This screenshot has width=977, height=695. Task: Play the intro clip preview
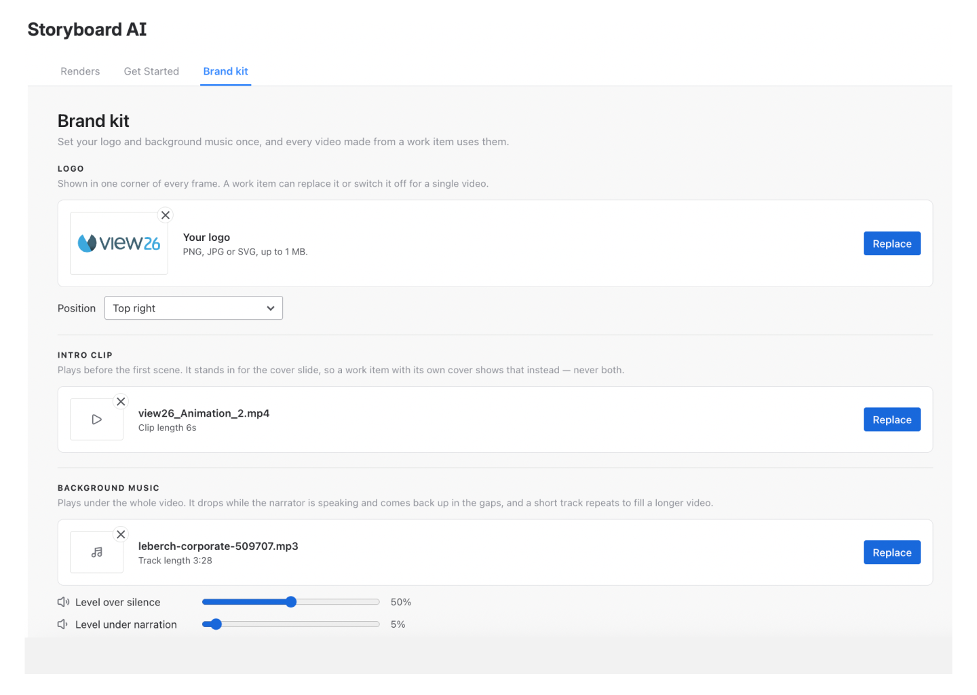(97, 419)
